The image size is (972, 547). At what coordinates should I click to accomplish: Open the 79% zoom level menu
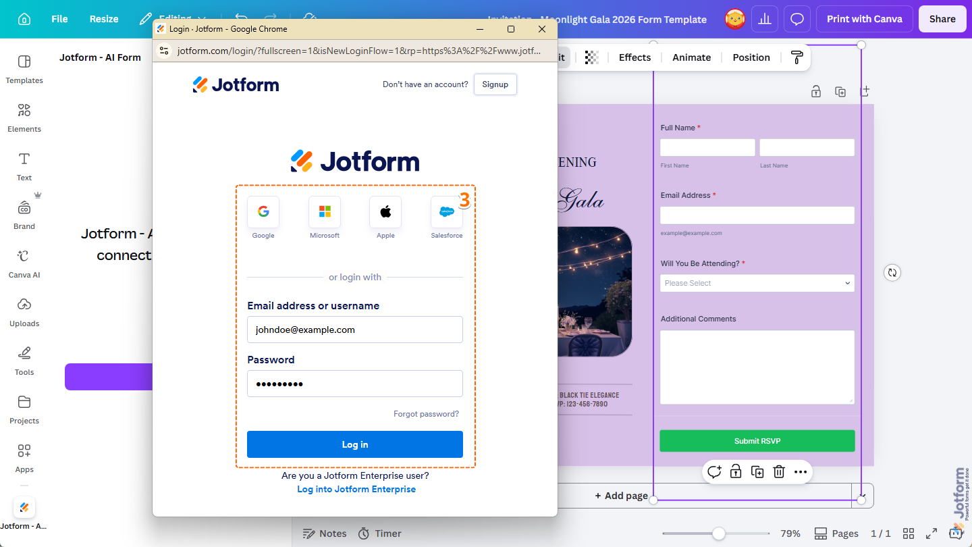(790, 533)
